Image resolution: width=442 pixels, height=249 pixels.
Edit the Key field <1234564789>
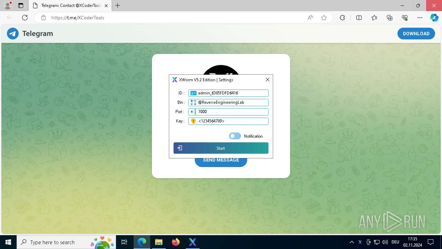228,121
